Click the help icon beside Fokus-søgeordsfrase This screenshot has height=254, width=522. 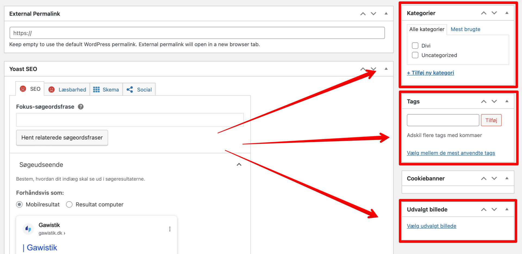(x=81, y=107)
